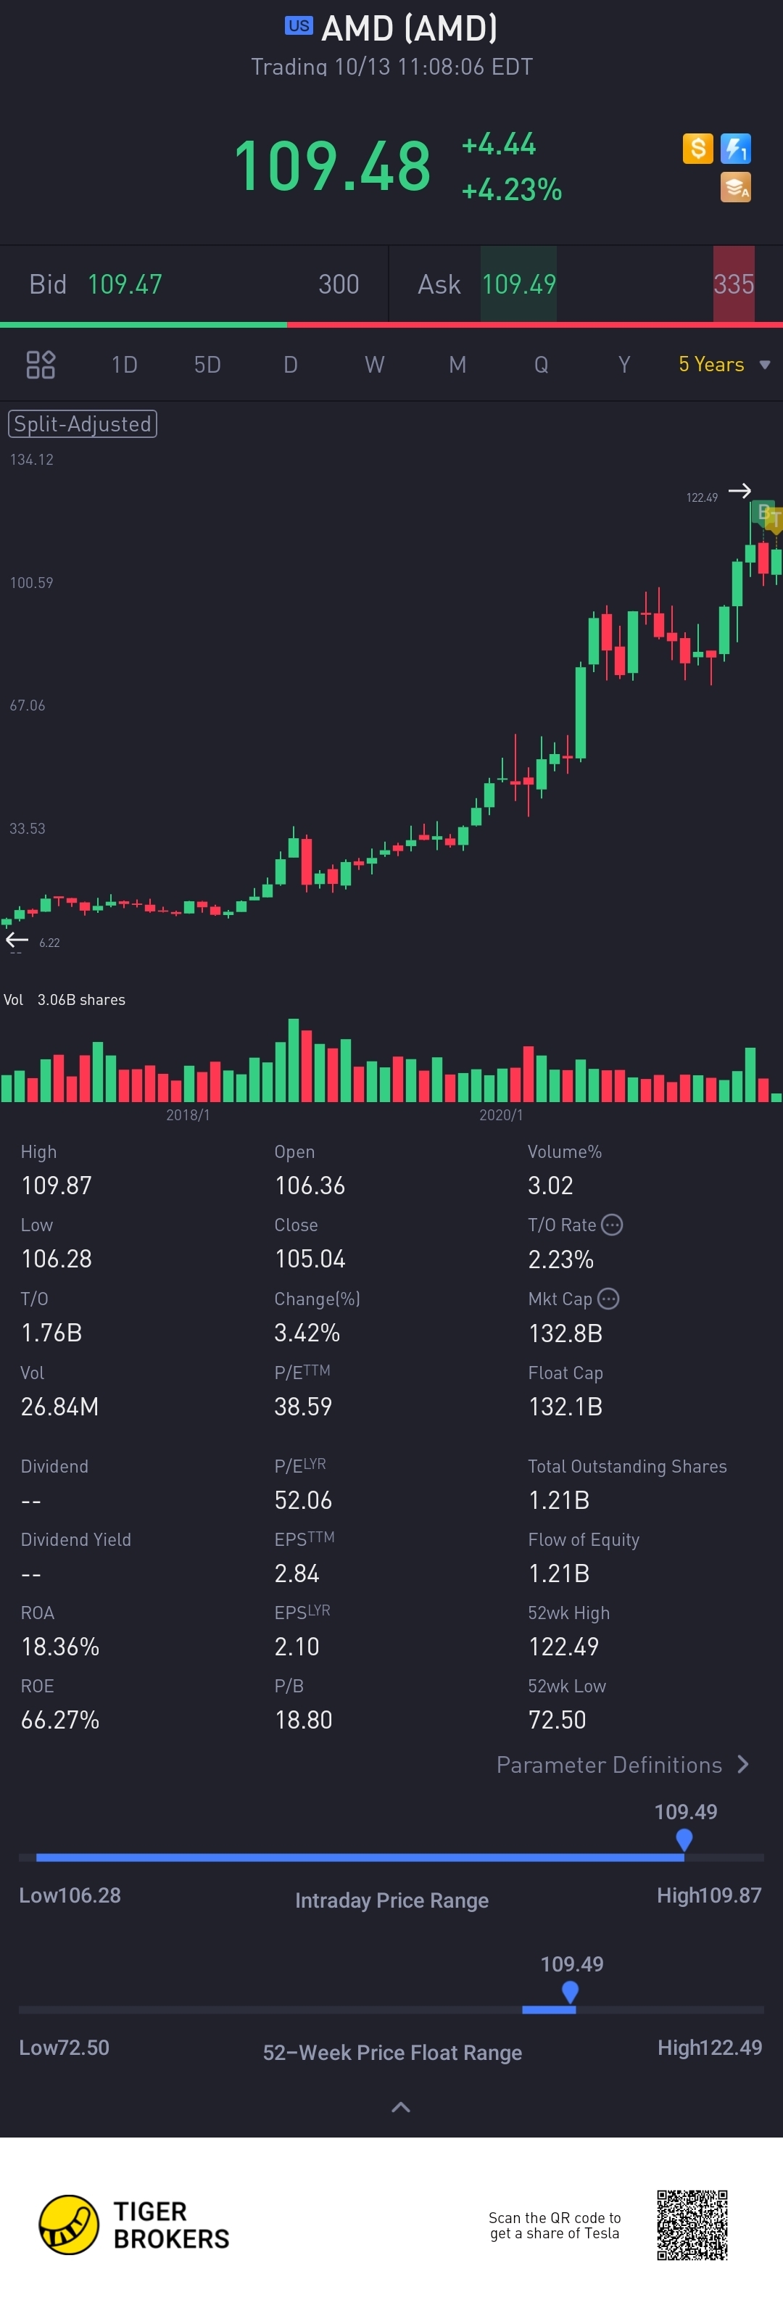
Task: Tap the info icon beside T/O Rate
Action: point(613,1225)
